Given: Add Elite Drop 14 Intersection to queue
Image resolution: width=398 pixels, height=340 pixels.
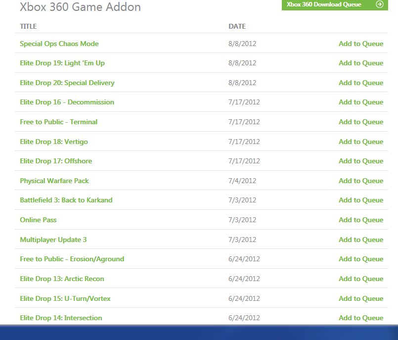Looking at the screenshot, I should 361,318.
